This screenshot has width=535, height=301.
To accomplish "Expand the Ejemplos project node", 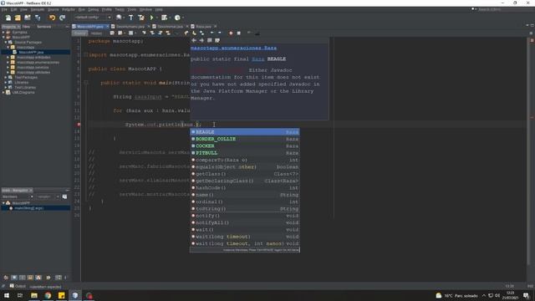I will point(3,32).
